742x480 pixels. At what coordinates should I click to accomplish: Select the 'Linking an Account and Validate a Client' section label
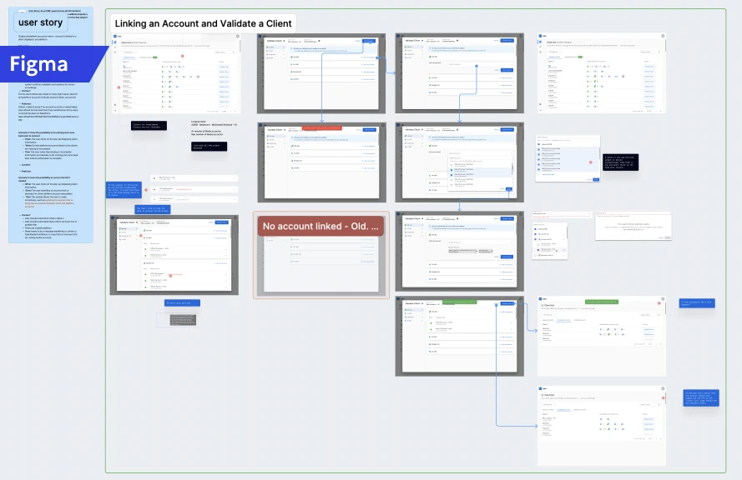click(204, 22)
